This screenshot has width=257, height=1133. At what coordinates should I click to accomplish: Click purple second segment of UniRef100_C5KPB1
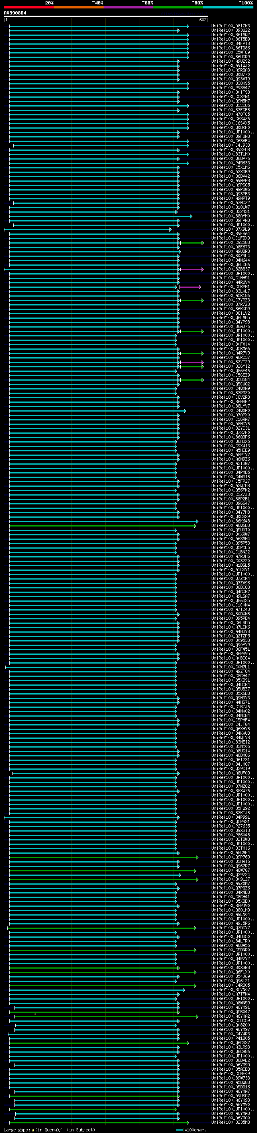pos(190,287)
